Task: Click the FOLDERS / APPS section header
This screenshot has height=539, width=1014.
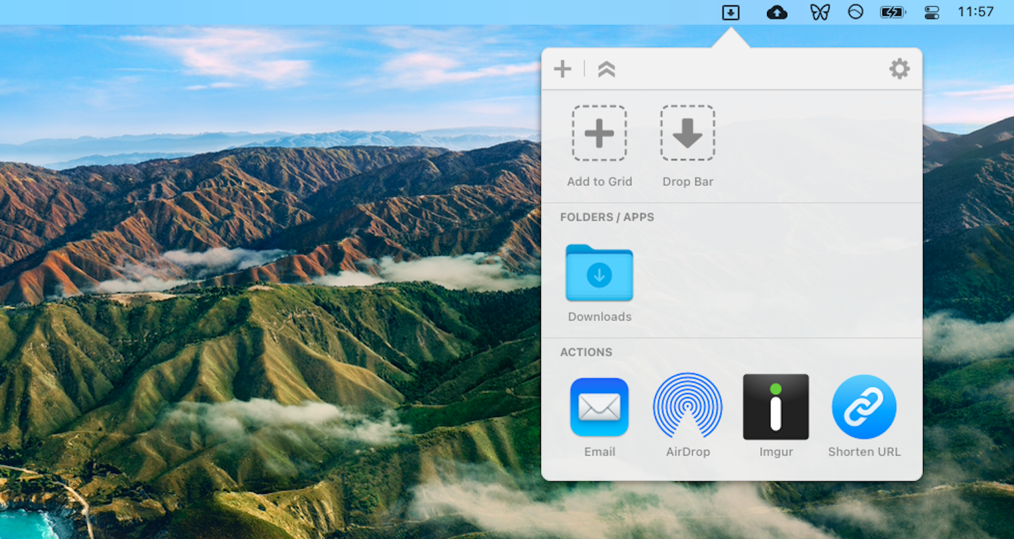Action: pos(607,217)
